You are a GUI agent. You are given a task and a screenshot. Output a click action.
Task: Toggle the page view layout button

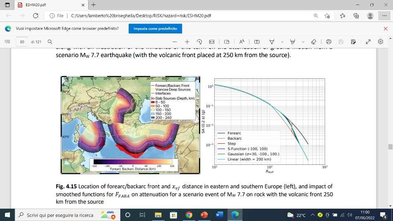click(226, 42)
